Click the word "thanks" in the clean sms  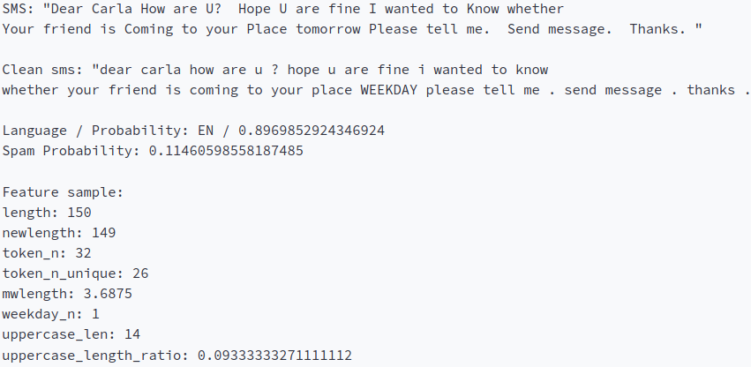(712, 90)
